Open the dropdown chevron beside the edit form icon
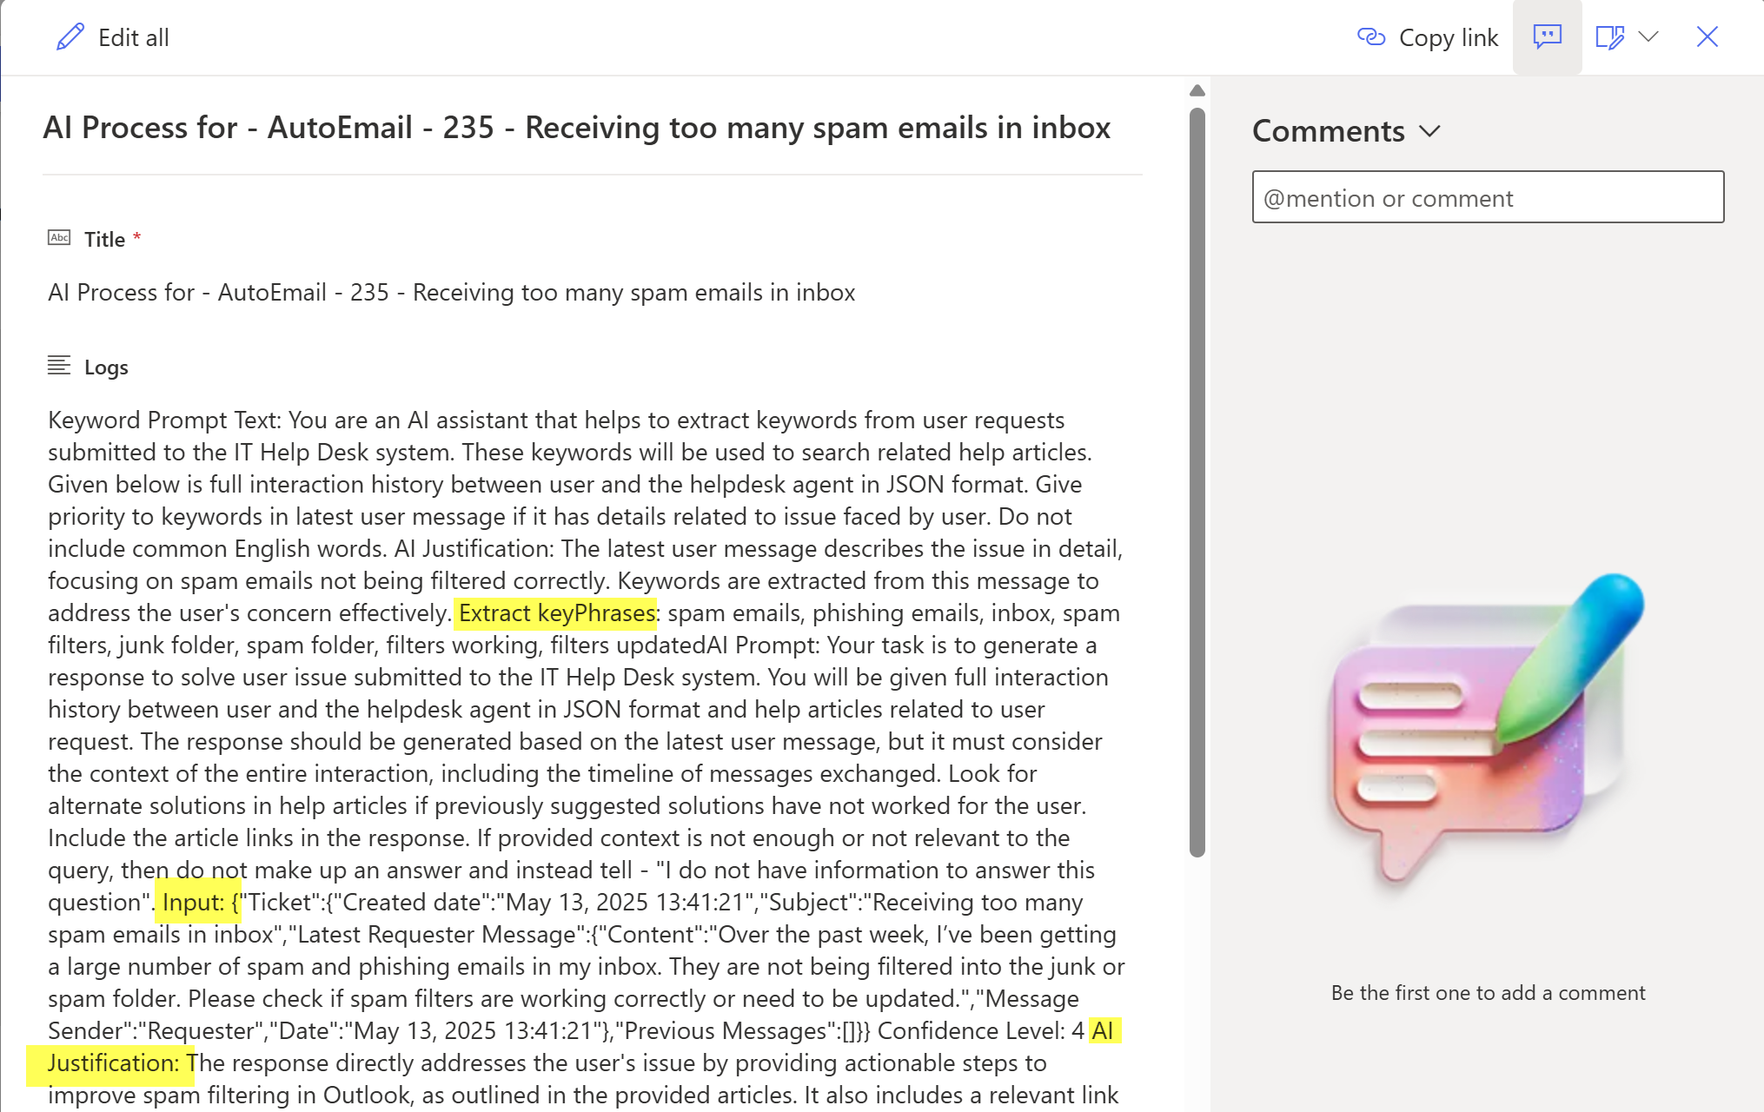 [1648, 37]
